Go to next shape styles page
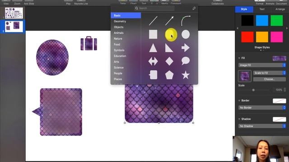Viewport: 289px width, 162px height. pyautogui.click(x=287, y=28)
